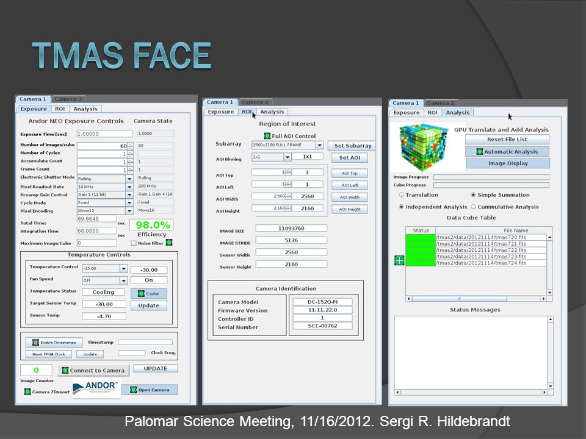Click the Image Progress bar
The image size is (586, 439).
click(491, 177)
